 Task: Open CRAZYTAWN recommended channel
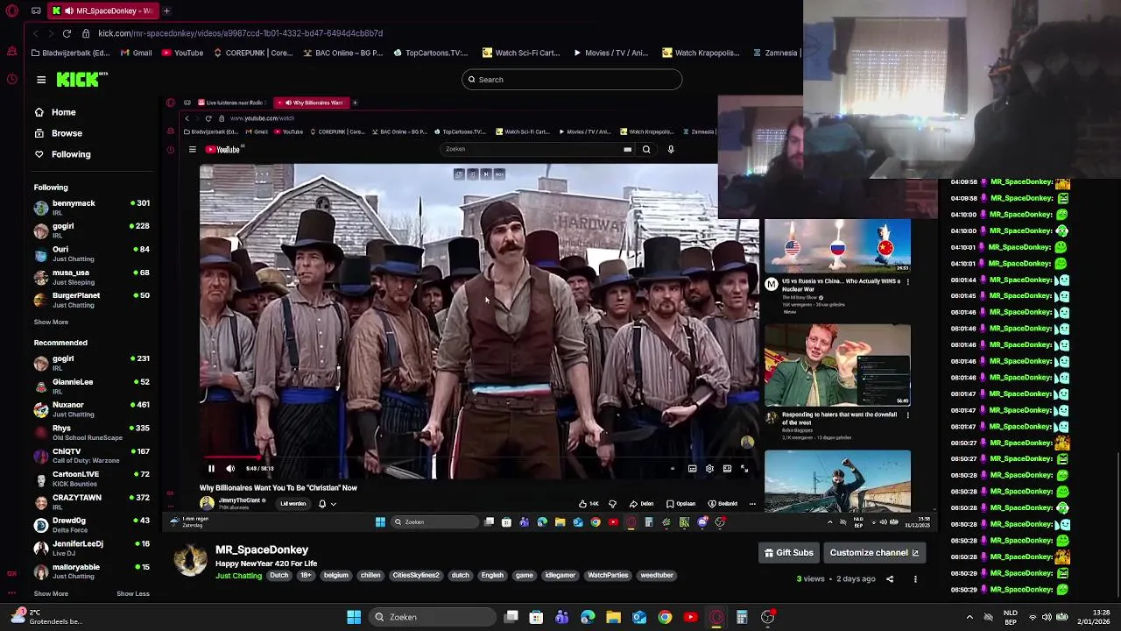click(91, 501)
